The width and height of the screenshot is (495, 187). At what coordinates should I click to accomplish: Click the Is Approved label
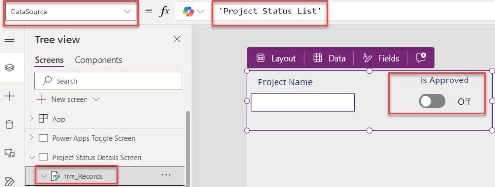(x=445, y=80)
